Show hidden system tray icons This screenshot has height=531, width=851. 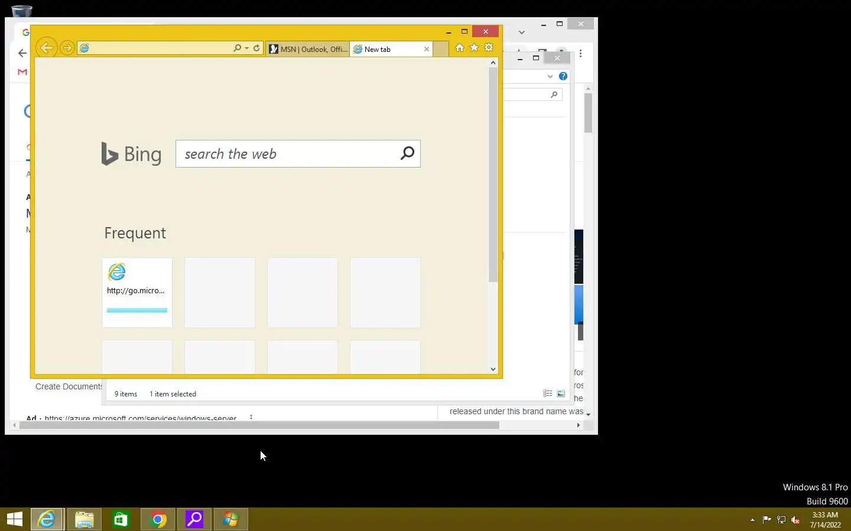752,520
